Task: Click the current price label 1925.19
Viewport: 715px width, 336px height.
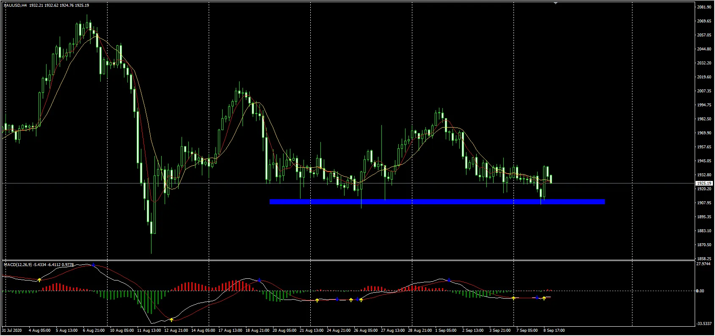Action: pyautogui.click(x=704, y=183)
